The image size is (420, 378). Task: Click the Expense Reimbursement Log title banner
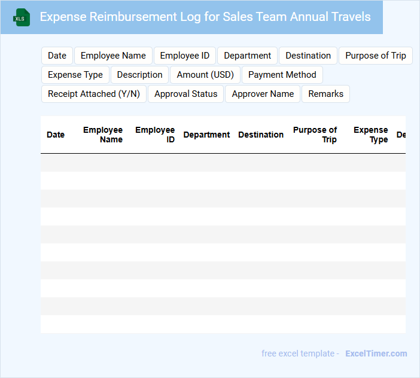[x=205, y=17]
